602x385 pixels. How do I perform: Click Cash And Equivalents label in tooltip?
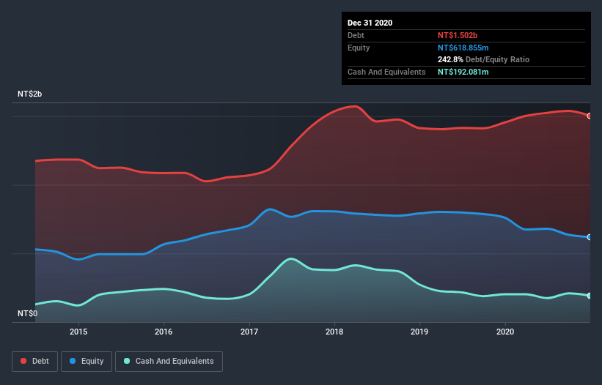pyautogui.click(x=386, y=72)
